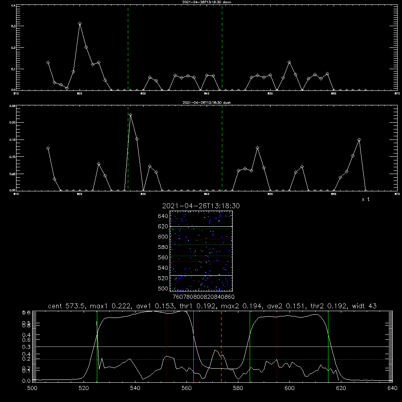Click the '0.4' y-axis label of dawn plot
The image size is (402, 402).
coord(13,5)
